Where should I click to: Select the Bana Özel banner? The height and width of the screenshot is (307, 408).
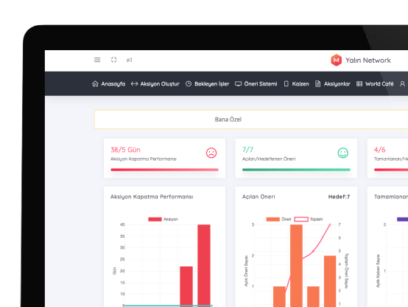[251, 120]
